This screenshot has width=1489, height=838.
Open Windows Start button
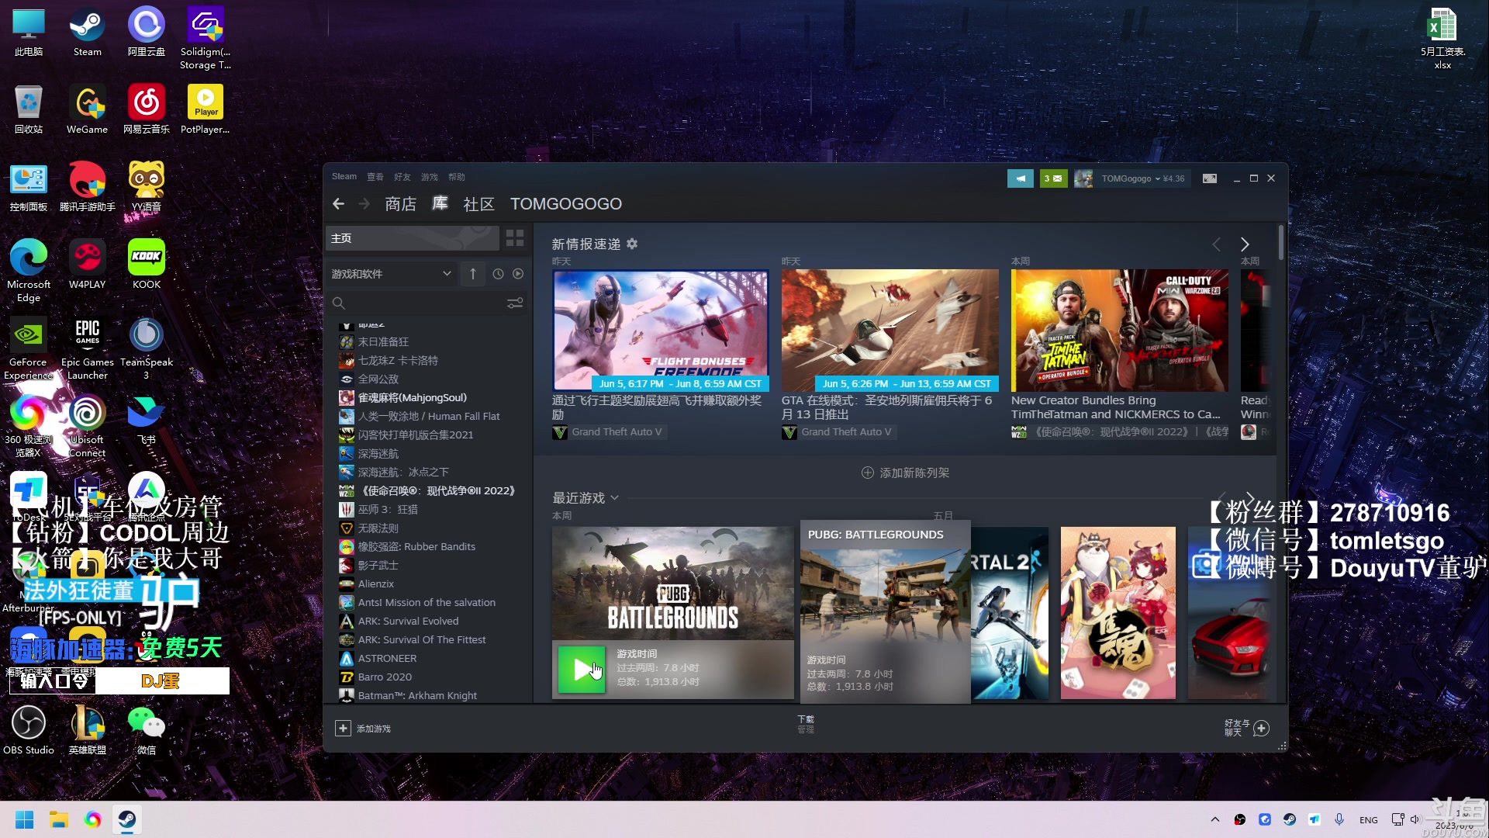[24, 819]
